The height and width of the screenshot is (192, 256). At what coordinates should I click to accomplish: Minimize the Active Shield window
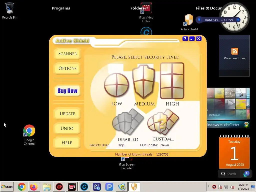192,39
